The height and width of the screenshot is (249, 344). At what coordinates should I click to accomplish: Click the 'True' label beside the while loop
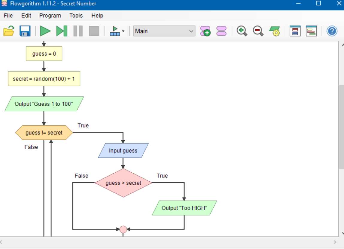pyautogui.click(x=83, y=125)
